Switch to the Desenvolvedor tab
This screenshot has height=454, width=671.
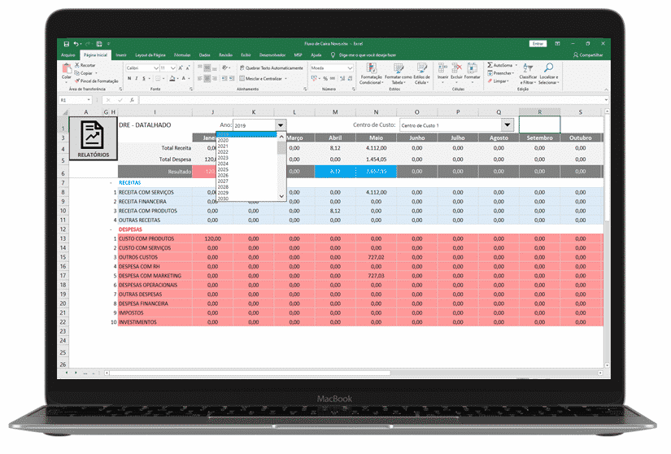(x=272, y=55)
